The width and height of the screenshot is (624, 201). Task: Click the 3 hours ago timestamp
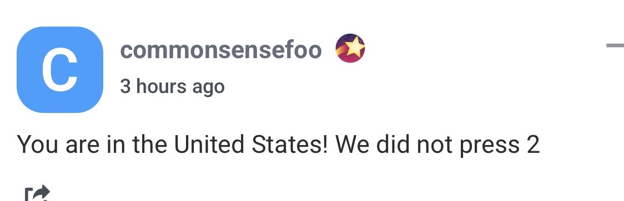click(172, 86)
